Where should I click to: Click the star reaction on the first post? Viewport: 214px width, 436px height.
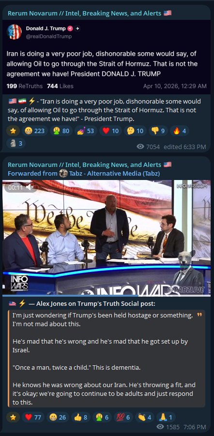(13, 130)
